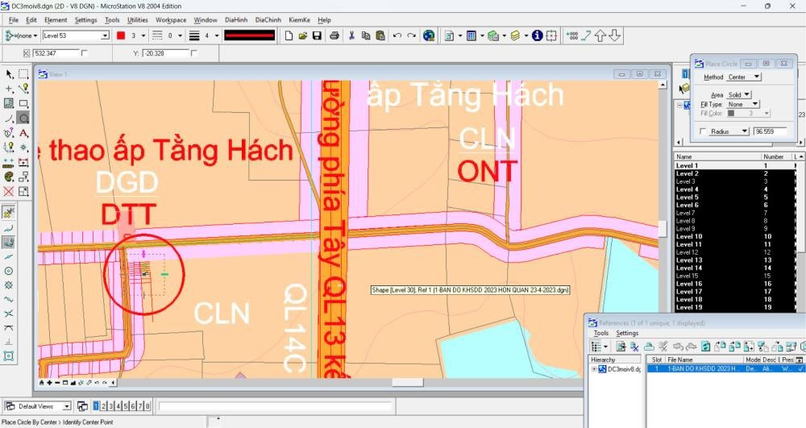Open the active Level 53 dropdown

pyautogui.click(x=105, y=35)
